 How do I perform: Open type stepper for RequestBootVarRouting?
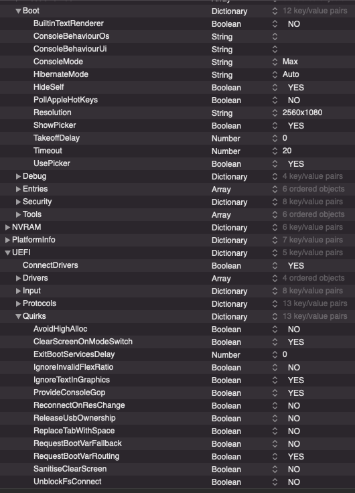coord(275,457)
